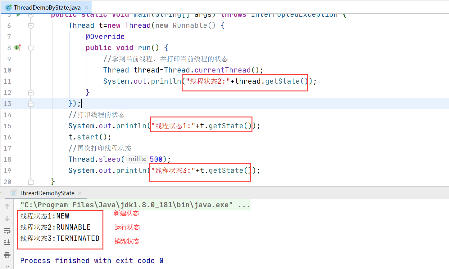Close the ThreadDemoByState run tab
The image size is (449, 269).
[x=80, y=193]
